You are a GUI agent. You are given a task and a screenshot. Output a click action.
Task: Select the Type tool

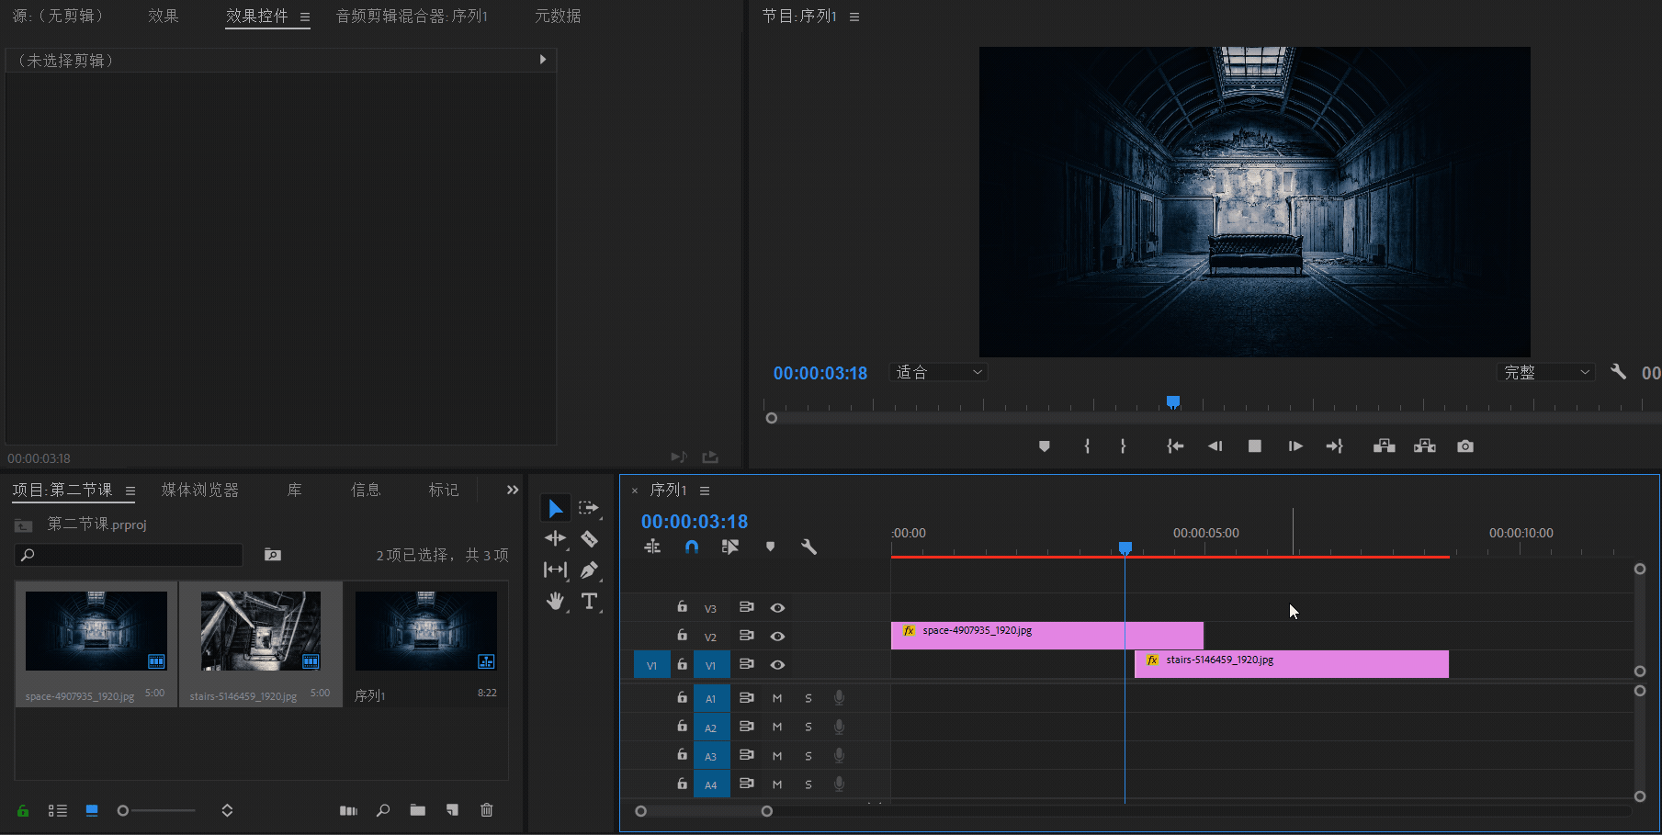click(590, 602)
